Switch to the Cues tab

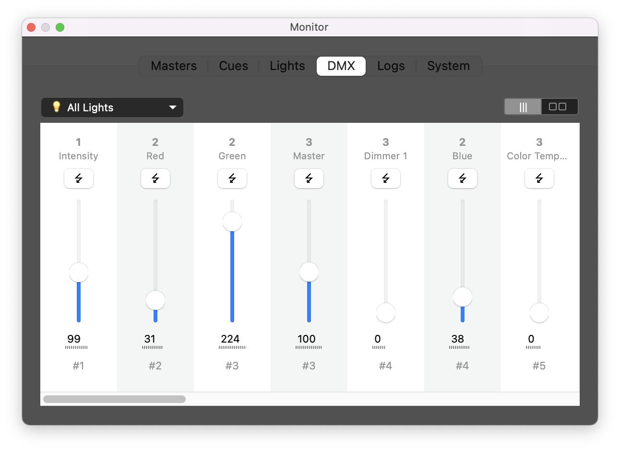click(x=233, y=66)
